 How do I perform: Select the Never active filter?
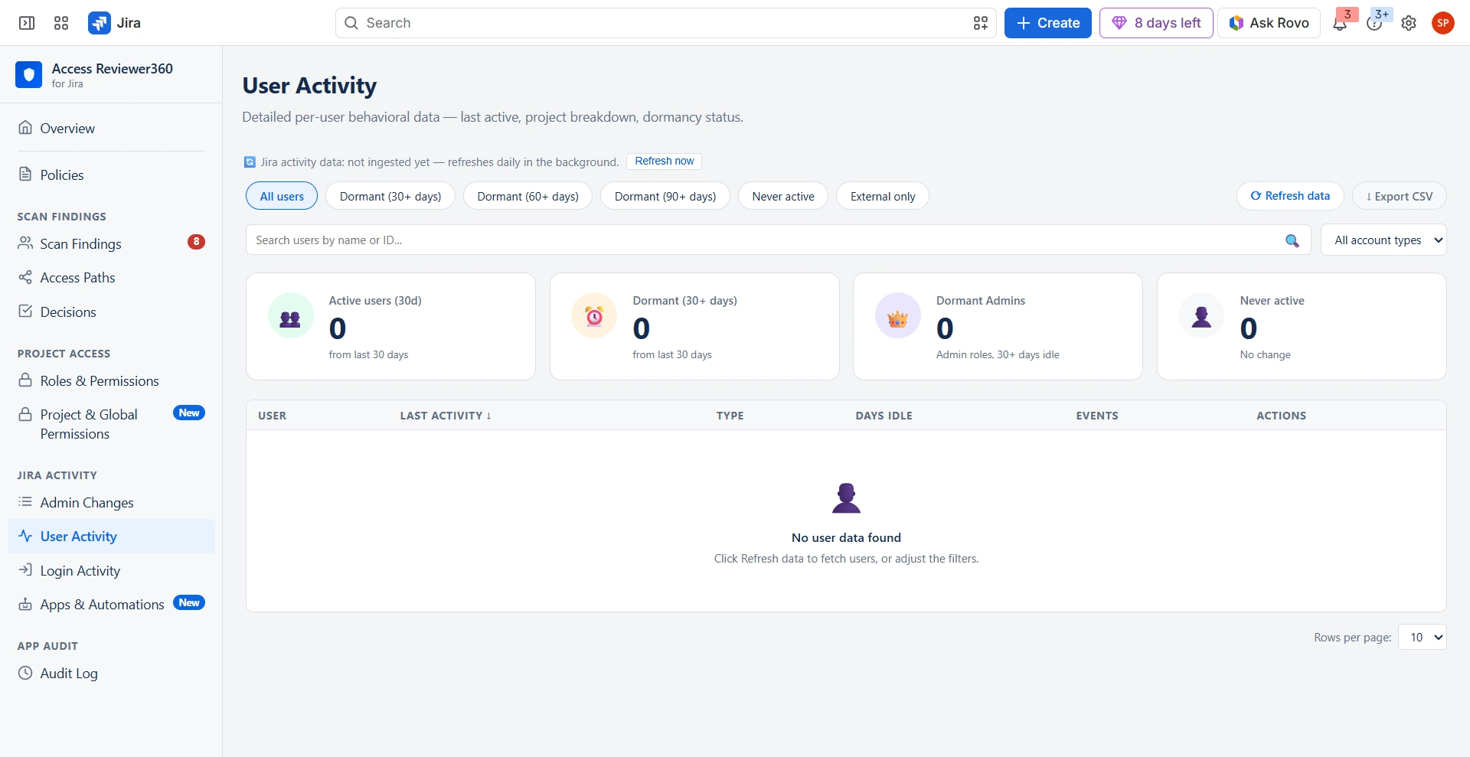point(783,196)
